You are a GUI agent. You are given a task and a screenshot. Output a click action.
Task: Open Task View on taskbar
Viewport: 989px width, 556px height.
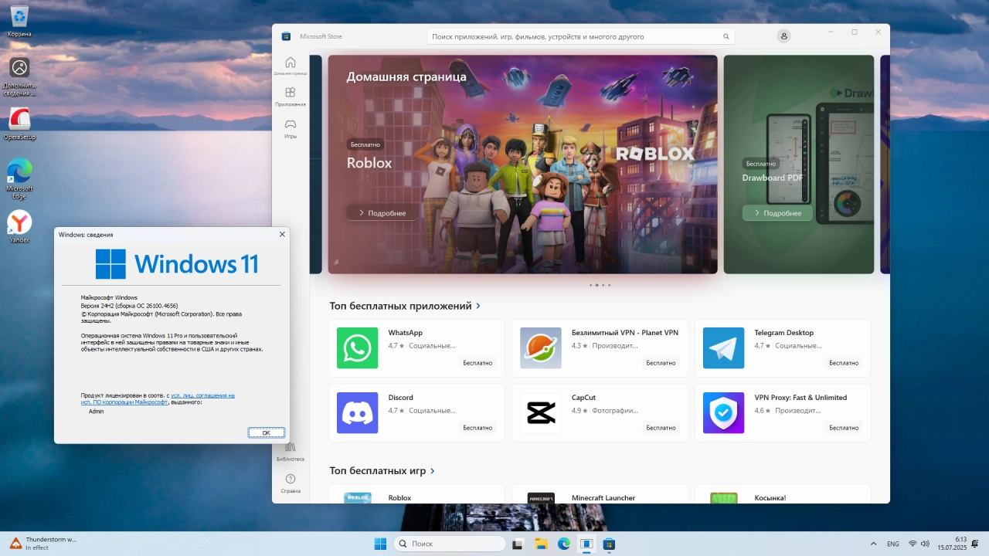(518, 544)
